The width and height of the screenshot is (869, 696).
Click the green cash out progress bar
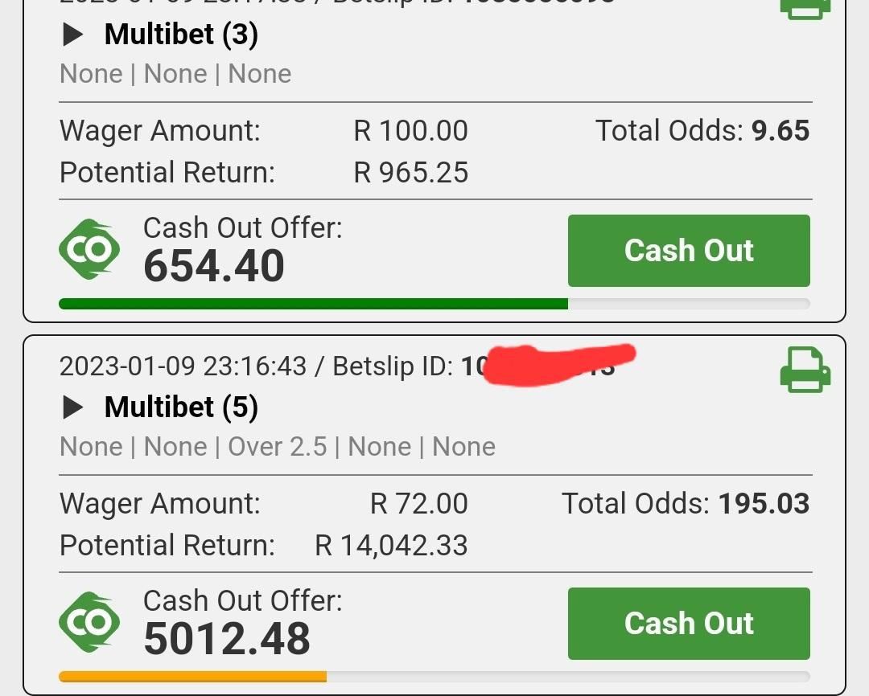pos(313,304)
